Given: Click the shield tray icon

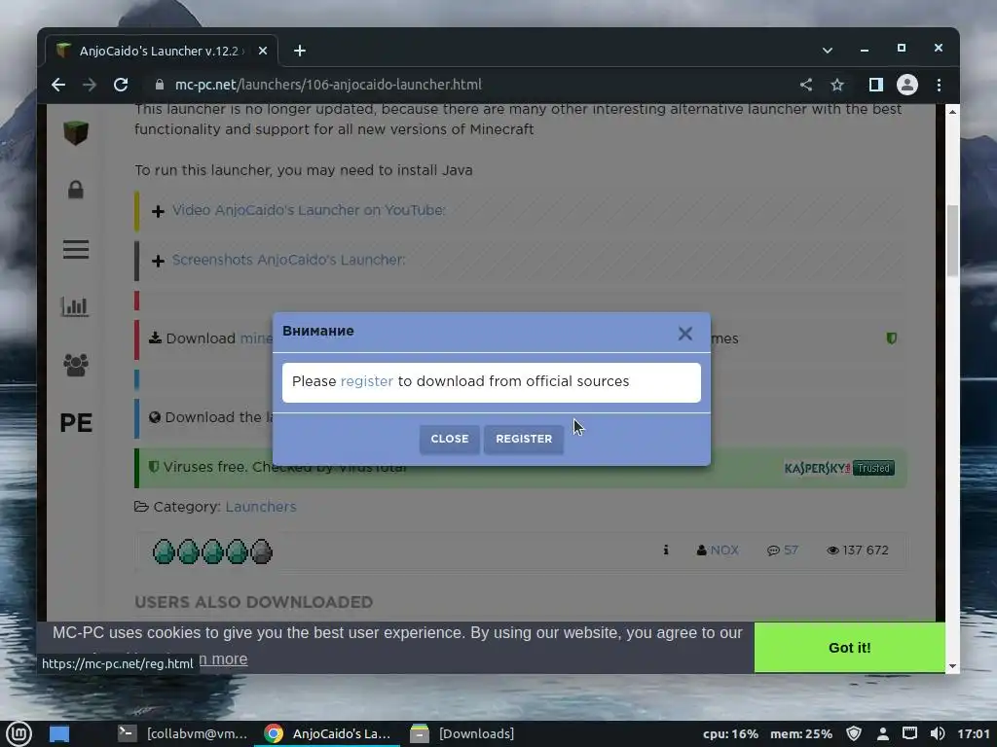Looking at the screenshot, I should [854, 733].
